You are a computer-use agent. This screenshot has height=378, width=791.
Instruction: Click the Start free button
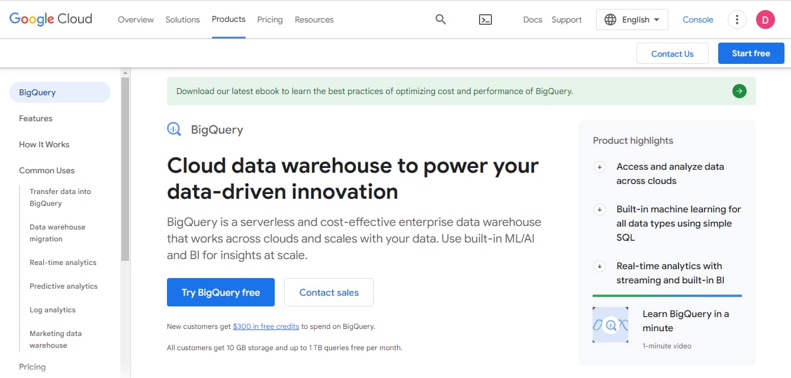(x=751, y=53)
